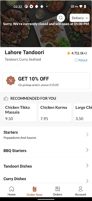92x201 pixels.
Task: Select the Chicken Korma card
Action: tap(55, 113)
